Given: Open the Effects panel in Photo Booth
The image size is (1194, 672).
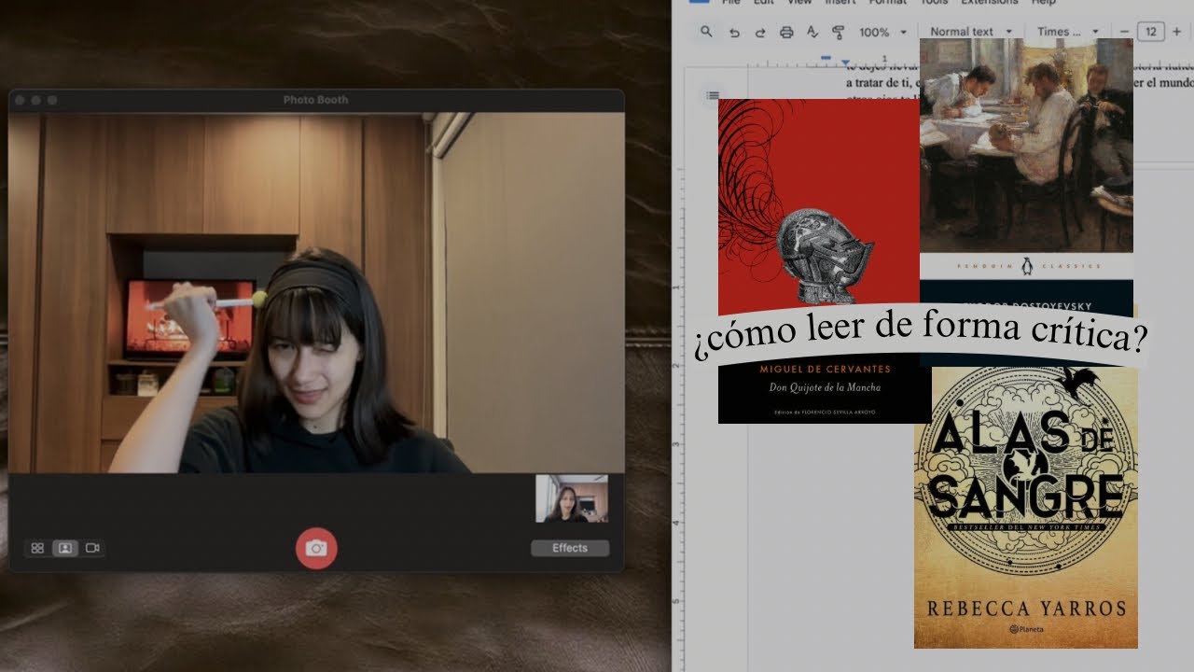Looking at the screenshot, I should click(x=570, y=548).
